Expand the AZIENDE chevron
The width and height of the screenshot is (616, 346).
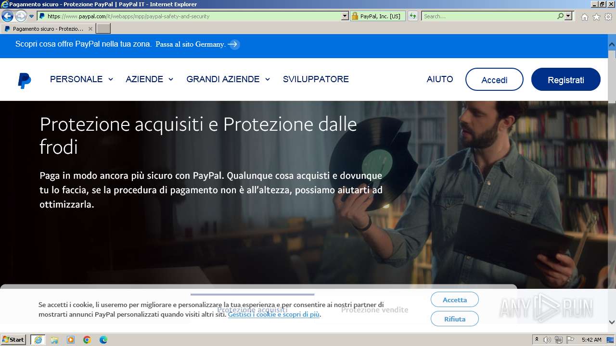(170, 79)
